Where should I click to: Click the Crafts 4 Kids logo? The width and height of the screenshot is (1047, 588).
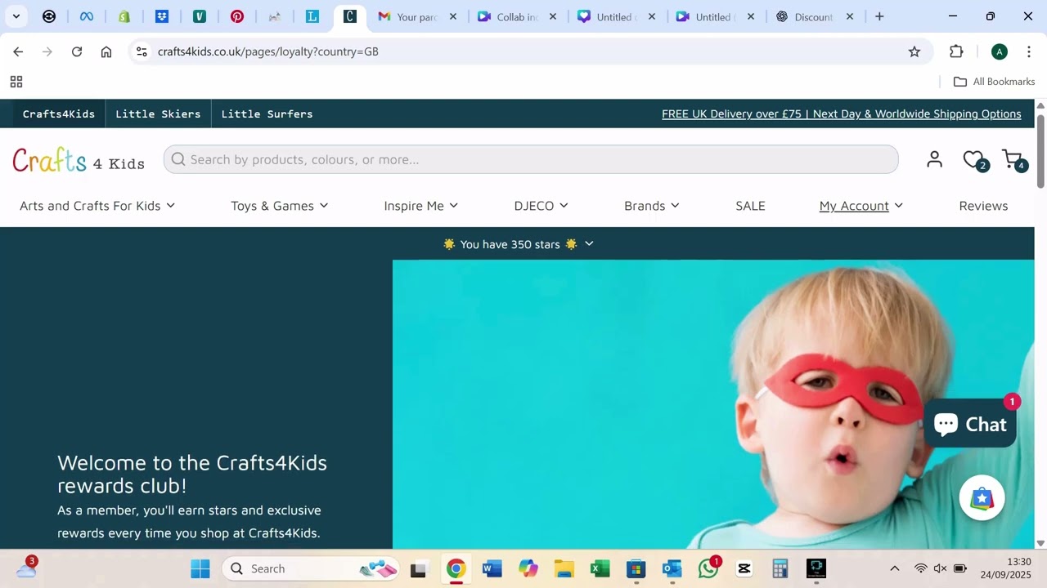point(79,160)
